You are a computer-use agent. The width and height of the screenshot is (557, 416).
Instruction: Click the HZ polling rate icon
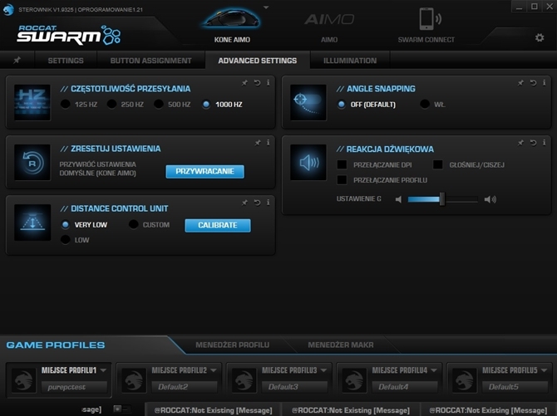coord(32,103)
